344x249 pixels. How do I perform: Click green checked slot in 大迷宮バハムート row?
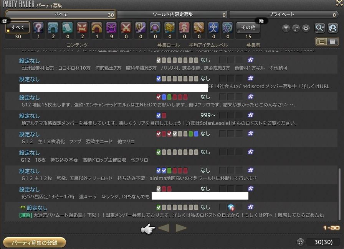(159, 207)
